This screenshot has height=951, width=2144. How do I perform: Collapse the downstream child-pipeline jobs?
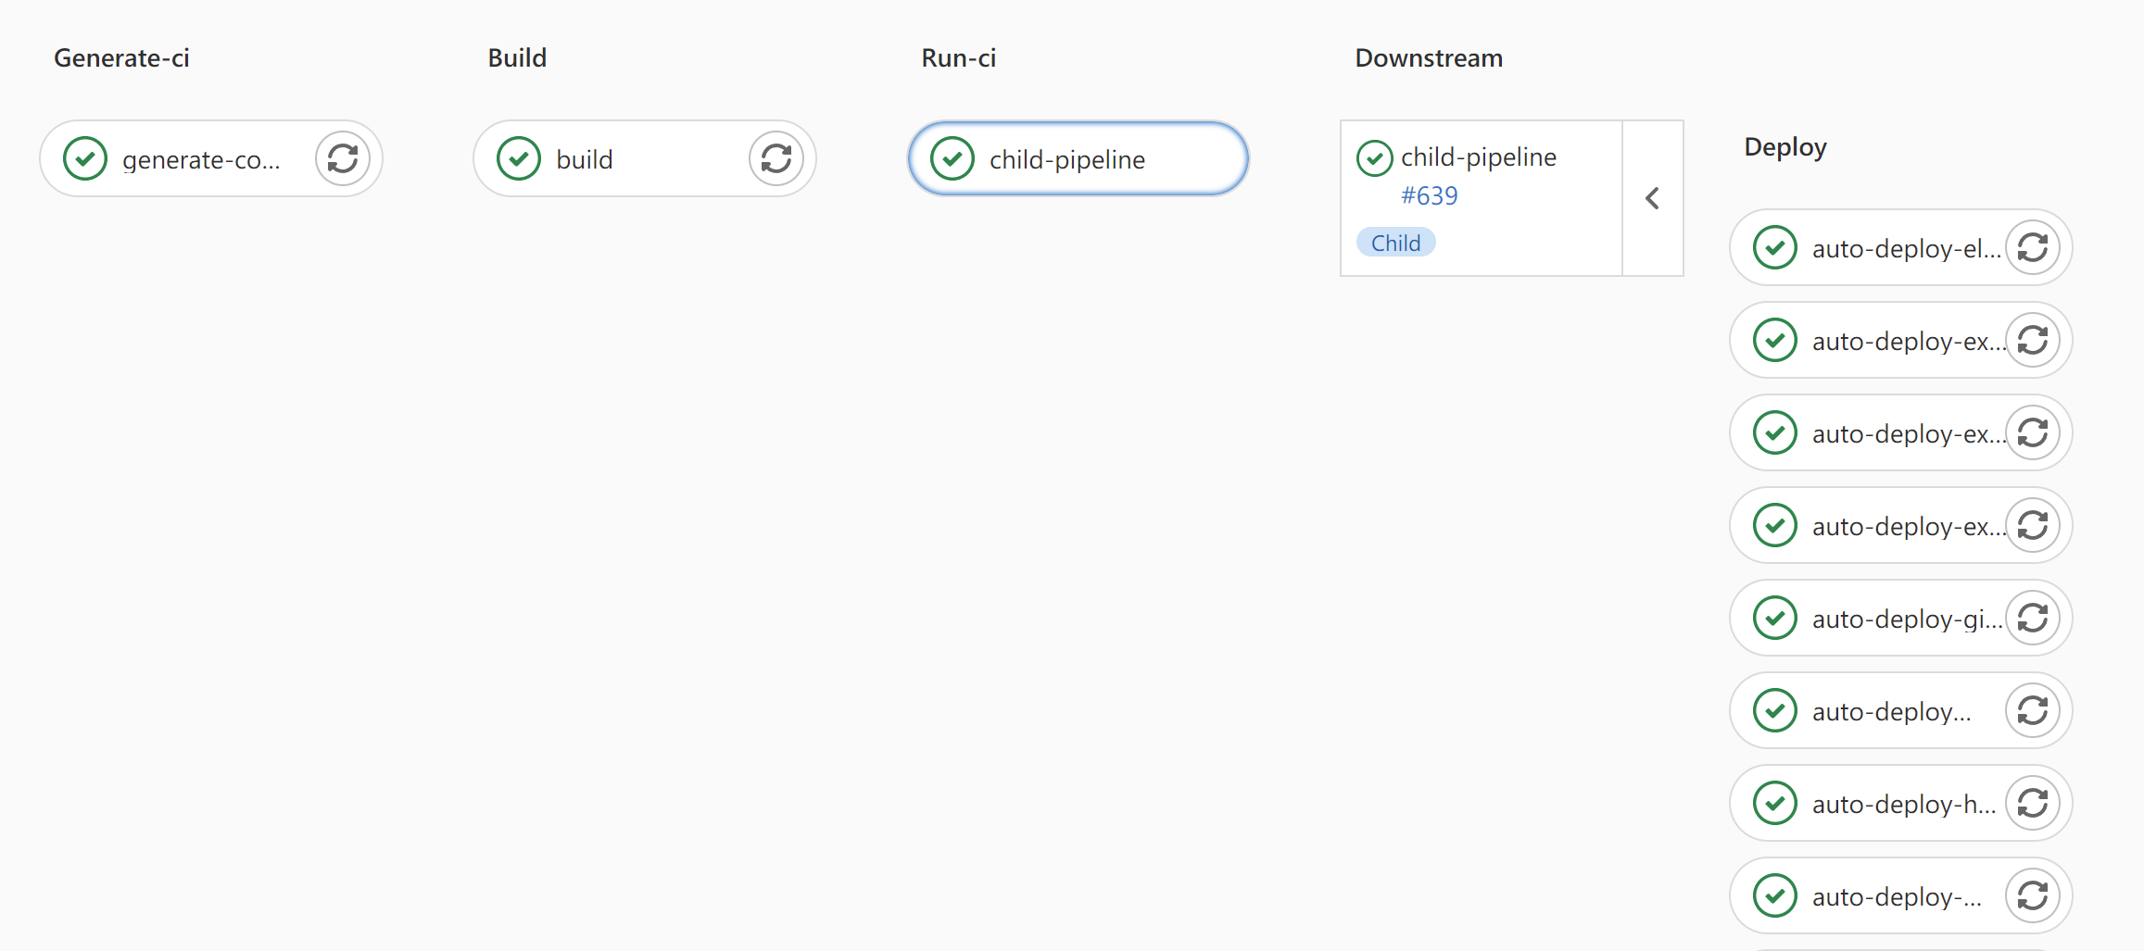1653,197
